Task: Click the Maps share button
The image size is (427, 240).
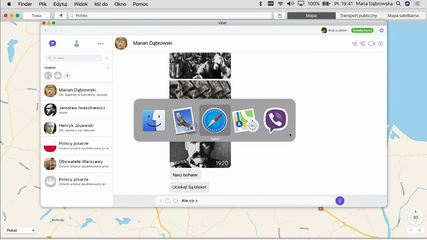Action: [280, 16]
